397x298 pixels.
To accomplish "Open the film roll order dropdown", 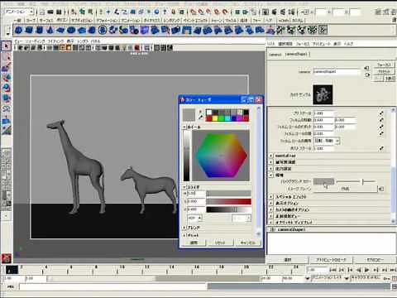I will (x=327, y=141).
